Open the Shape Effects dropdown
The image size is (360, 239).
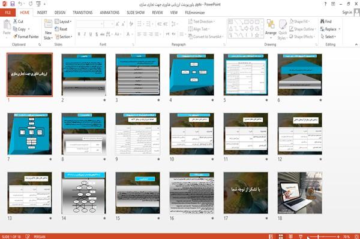pos(302,37)
